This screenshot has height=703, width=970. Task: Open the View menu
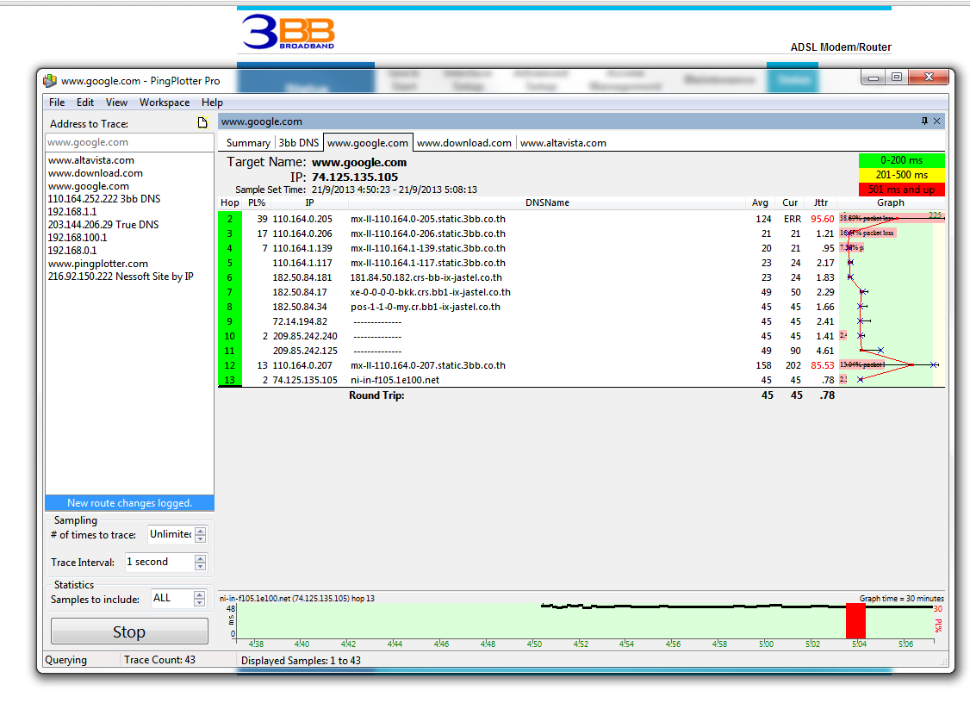pyautogui.click(x=117, y=103)
